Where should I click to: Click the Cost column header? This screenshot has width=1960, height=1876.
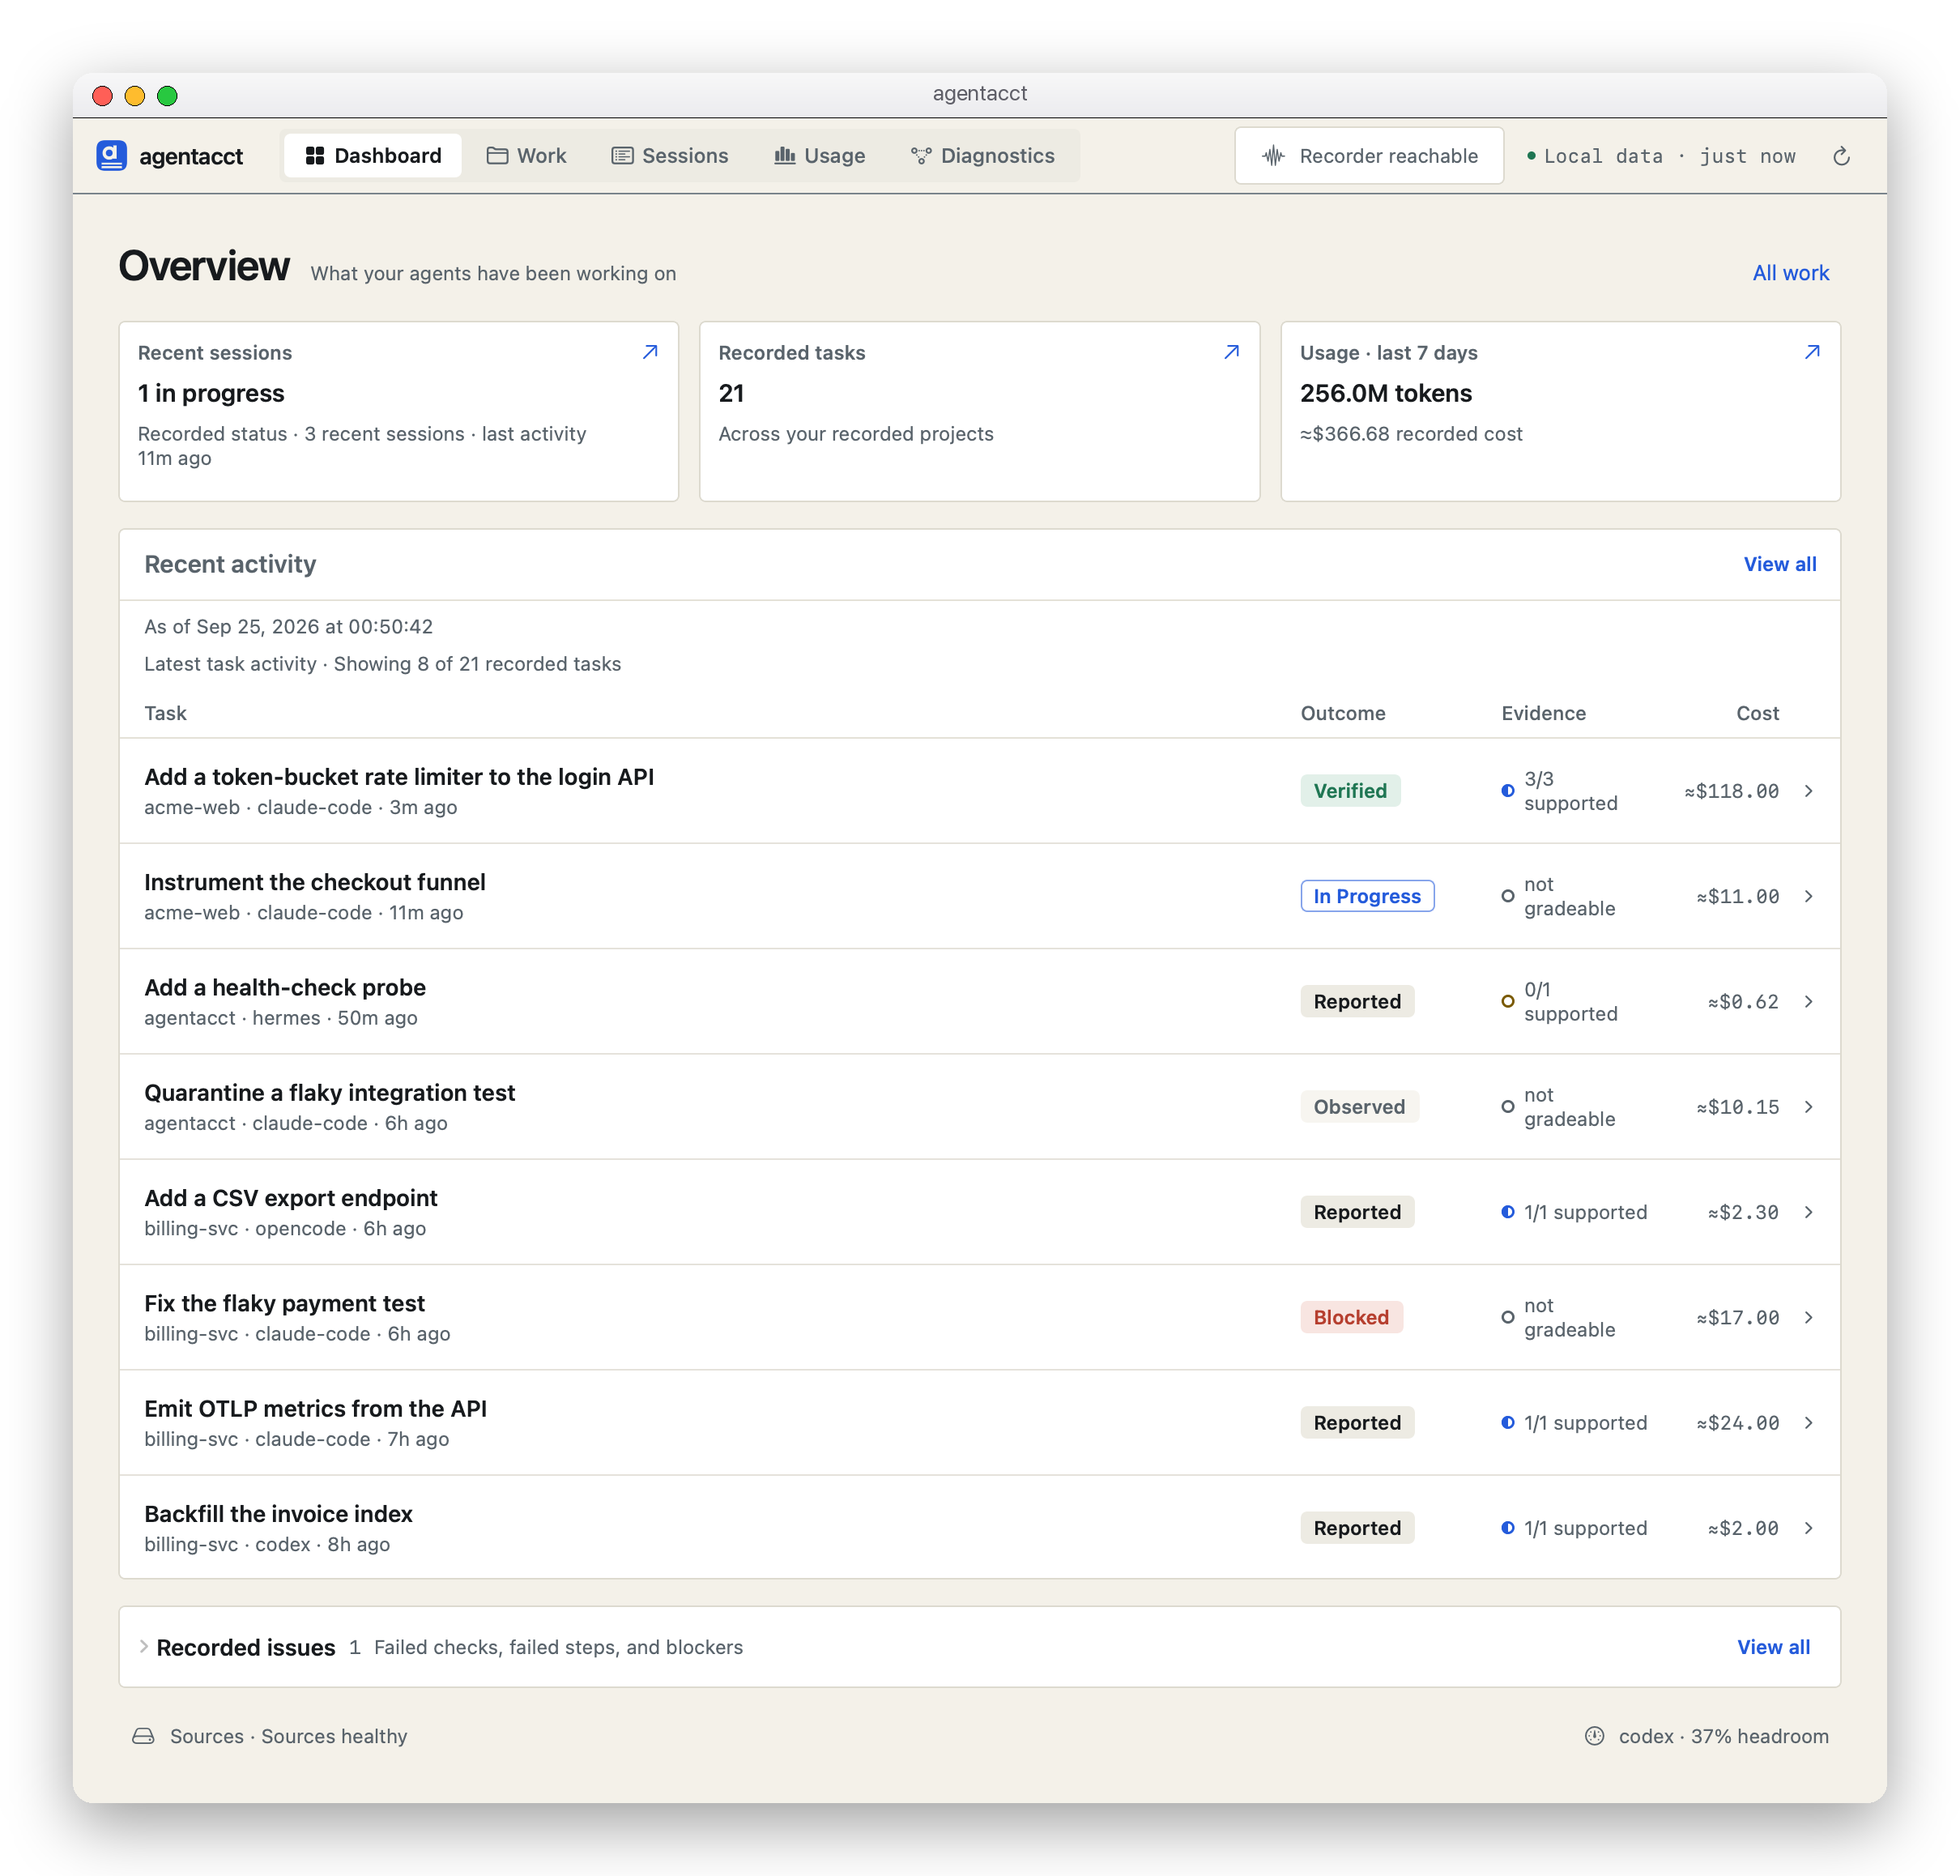[x=1757, y=713]
